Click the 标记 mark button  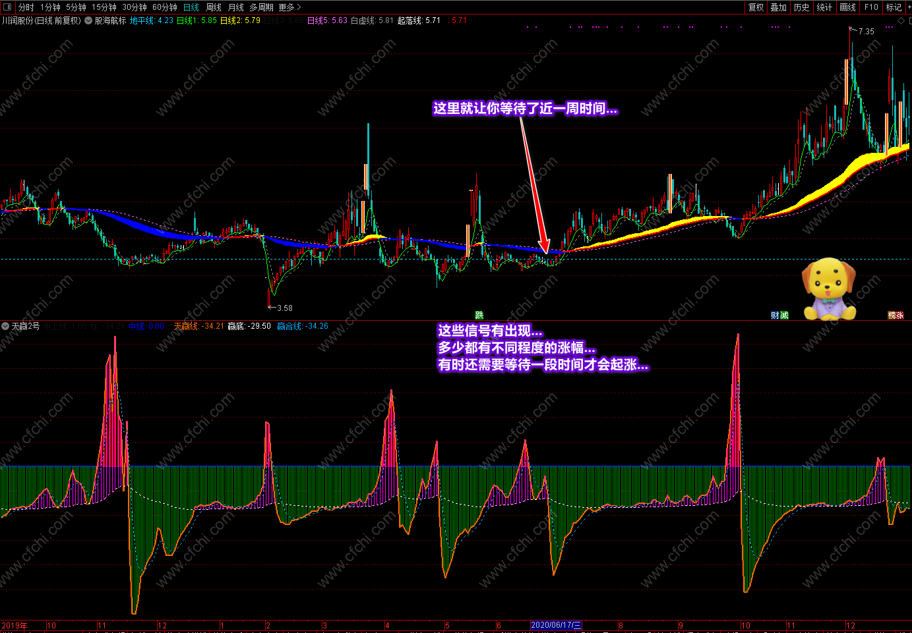(x=894, y=7)
